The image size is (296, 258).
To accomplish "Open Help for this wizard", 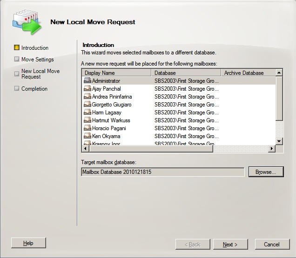I will click(x=28, y=243).
